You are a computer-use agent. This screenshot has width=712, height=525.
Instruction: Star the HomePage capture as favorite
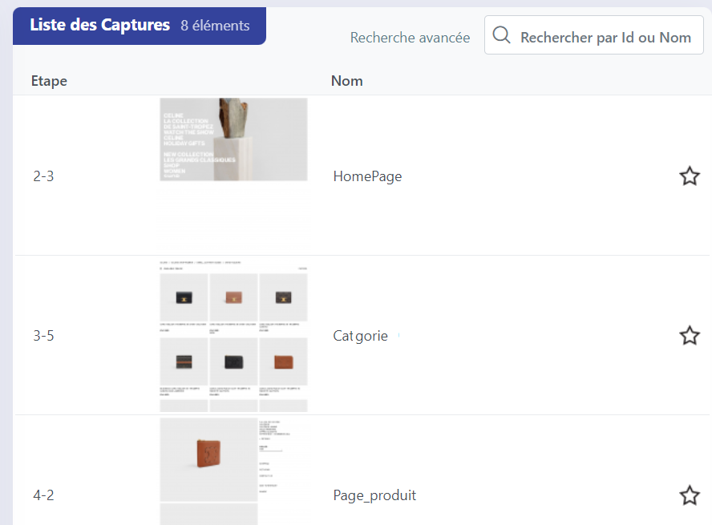click(x=690, y=176)
